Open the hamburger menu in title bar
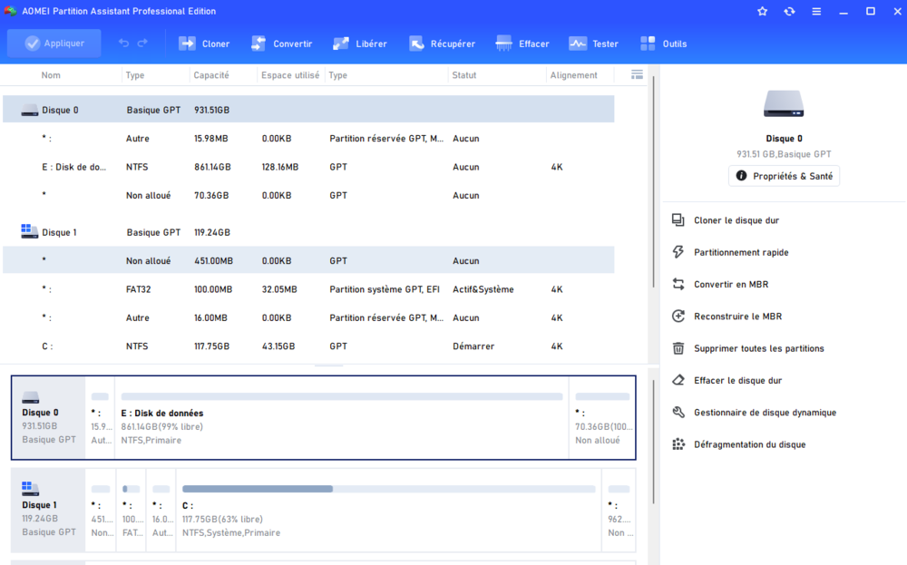The height and width of the screenshot is (565, 907). (816, 12)
